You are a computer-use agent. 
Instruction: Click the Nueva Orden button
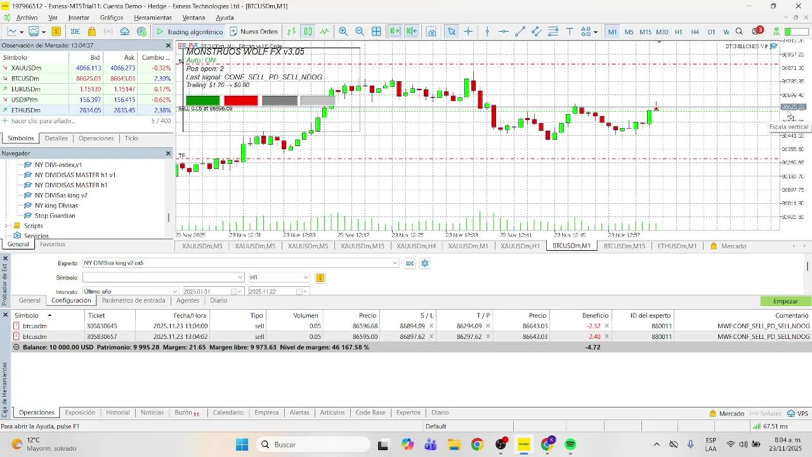click(x=253, y=31)
